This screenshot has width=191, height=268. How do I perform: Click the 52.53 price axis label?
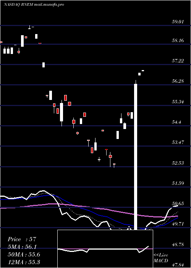pos(178,163)
